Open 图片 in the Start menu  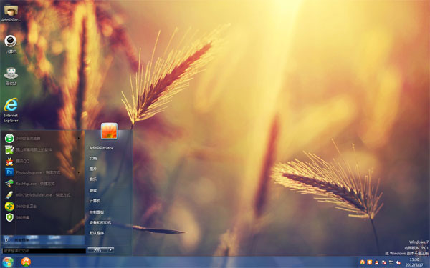(93, 169)
